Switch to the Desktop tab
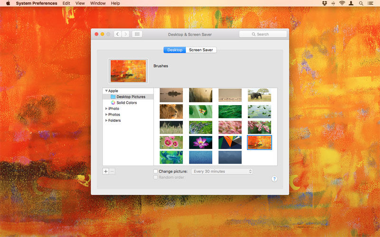Image resolution: width=380 pixels, height=237 pixels. coord(174,50)
